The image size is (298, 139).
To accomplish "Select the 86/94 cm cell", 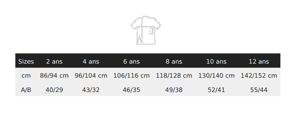I will click(54, 76).
